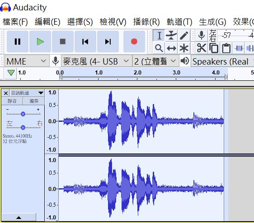254x223 pixels.
Task: Stop playback with the Stop button
Action: pos(63,42)
